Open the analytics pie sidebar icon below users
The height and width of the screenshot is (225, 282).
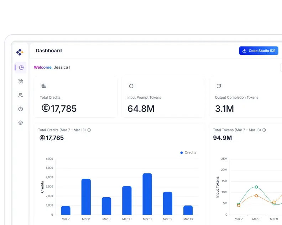[21, 109]
